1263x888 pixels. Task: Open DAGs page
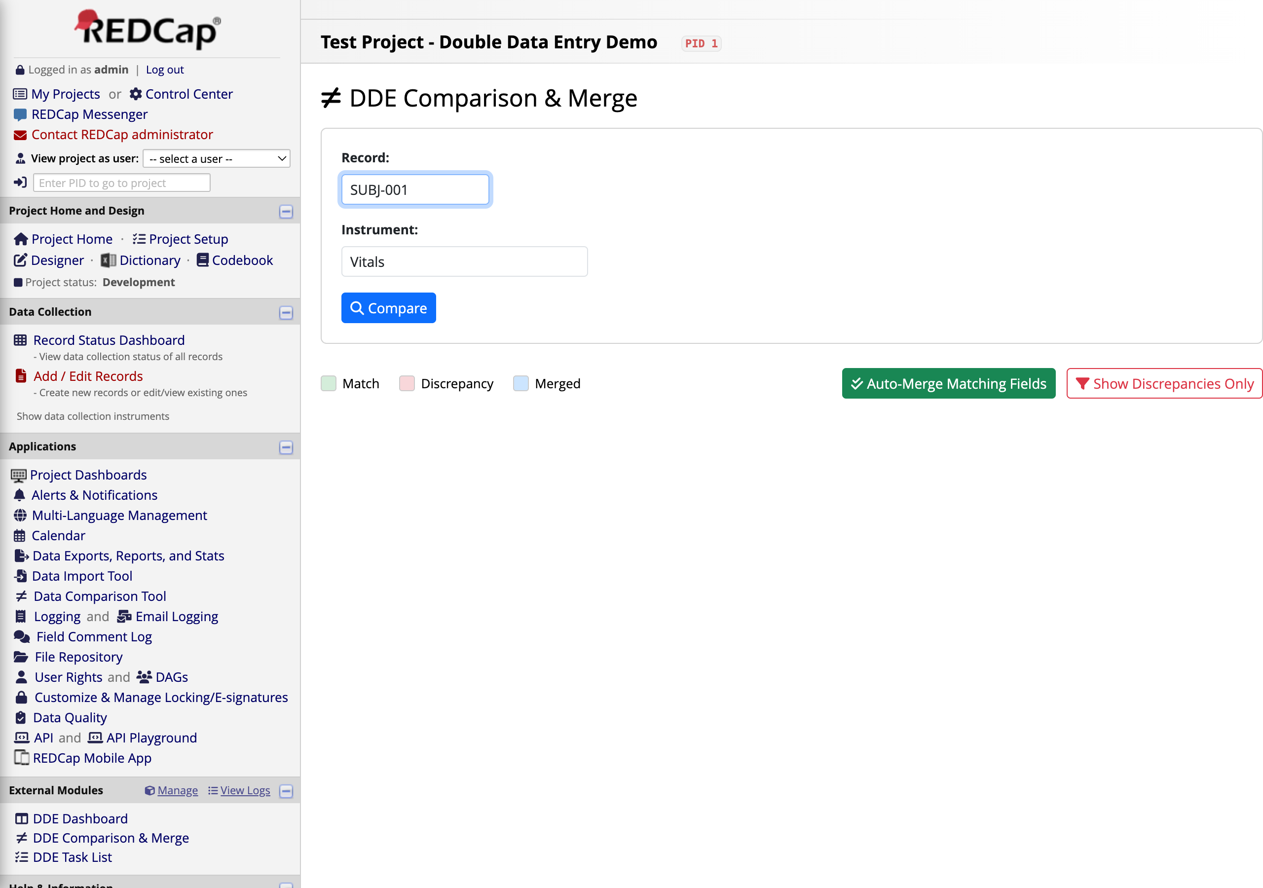point(172,677)
